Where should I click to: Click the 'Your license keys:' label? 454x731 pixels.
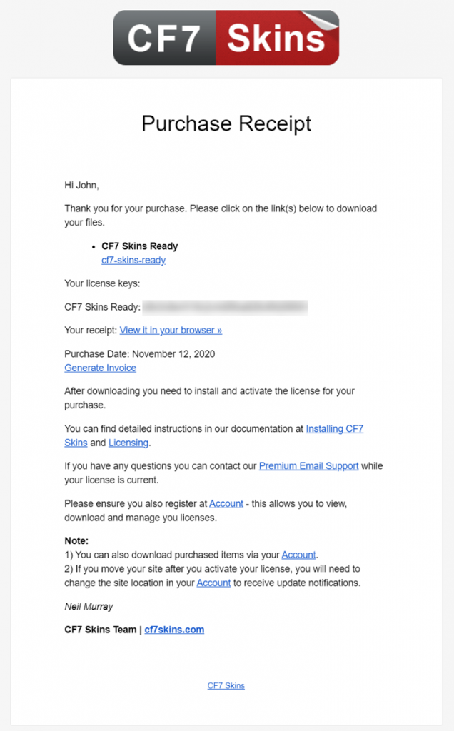pos(102,283)
